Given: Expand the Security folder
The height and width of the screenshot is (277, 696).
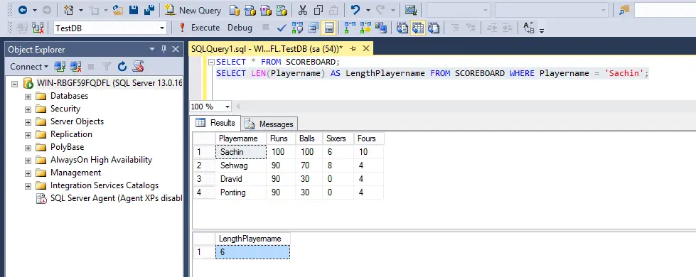Looking at the screenshot, I should [x=28, y=109].
